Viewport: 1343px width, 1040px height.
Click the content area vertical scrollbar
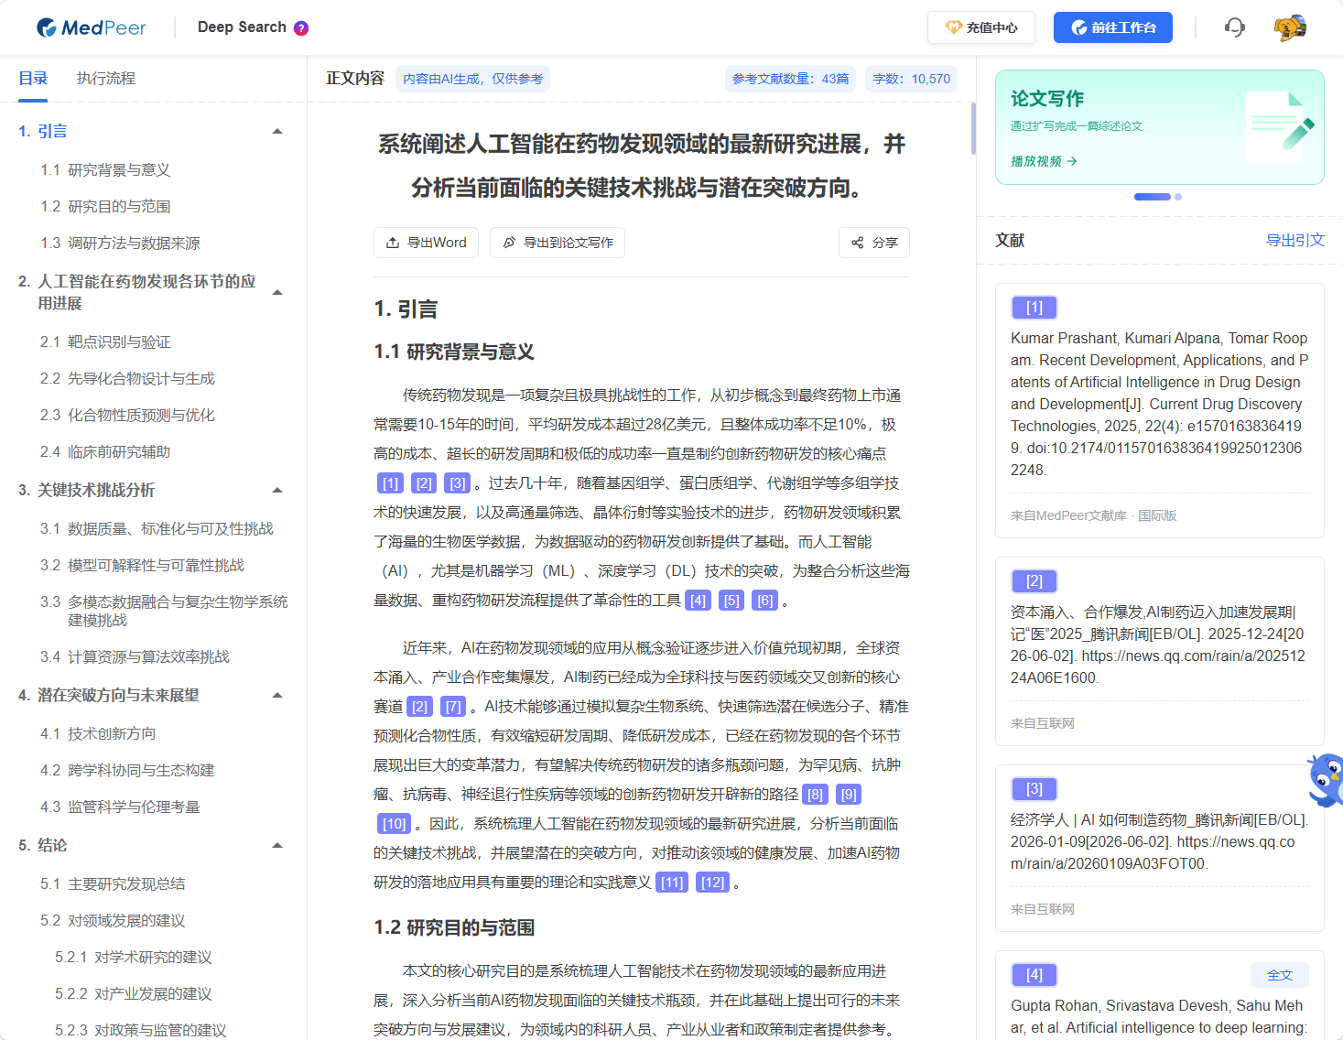click(972, 128)
